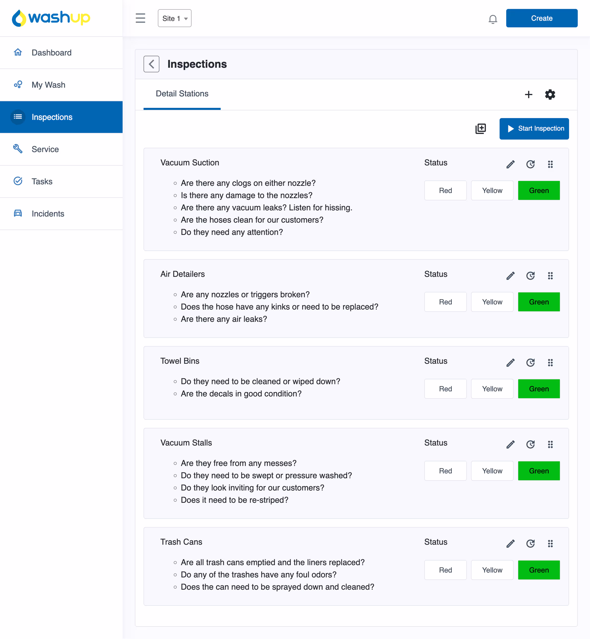Set Vacuum Suction status to Red
The image size is (590, 639).
pos(445,190)
